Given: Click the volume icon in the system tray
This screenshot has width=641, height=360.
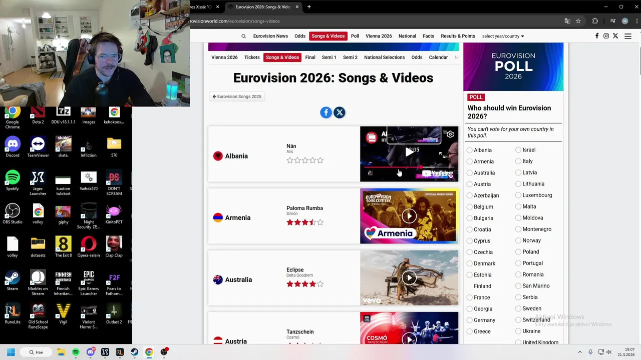Looking at the screenshot, I should 609,352.
